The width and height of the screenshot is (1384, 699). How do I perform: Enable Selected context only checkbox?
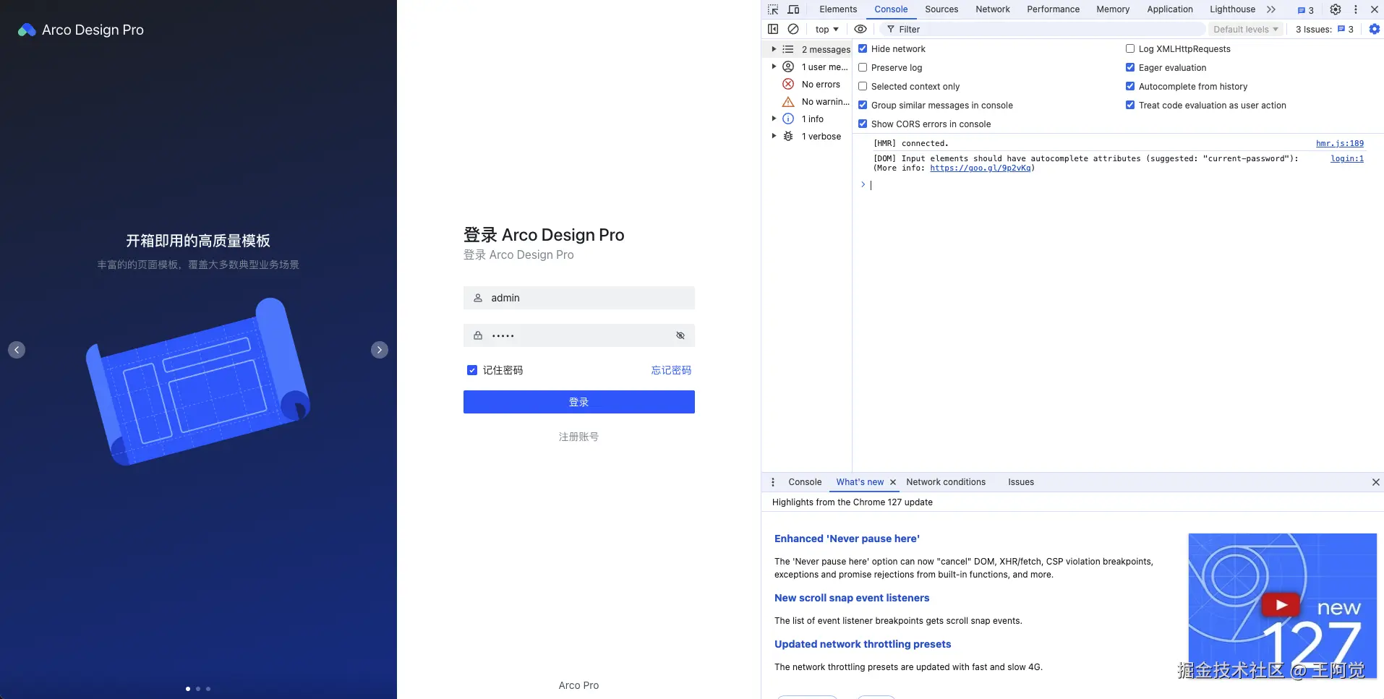point(863,86)
